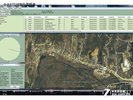Open the GPS Details taskbar window
The image size is (133, 100).
point(52,91)
